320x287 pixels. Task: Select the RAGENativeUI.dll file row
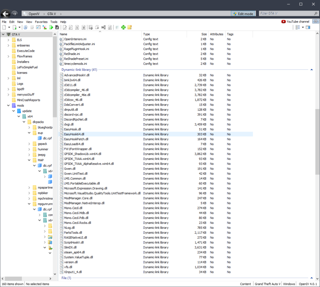[156, 238]
